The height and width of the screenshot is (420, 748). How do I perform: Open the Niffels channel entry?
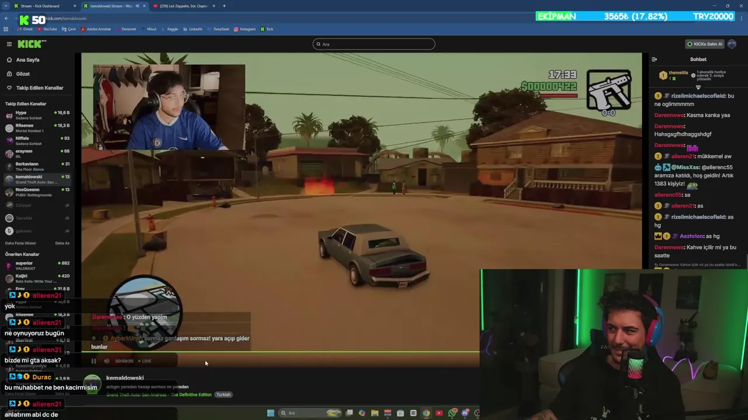click(x=37, y=141)
